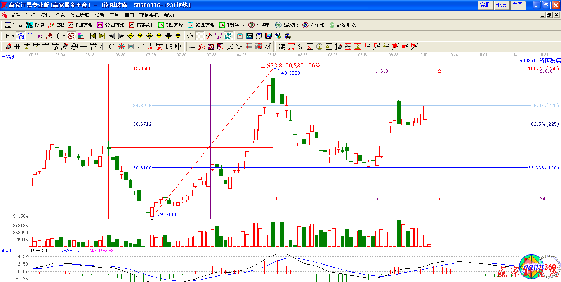Expand the candlestick style dropdown arrow
561x282 pixels.
(x=64, y=36)
